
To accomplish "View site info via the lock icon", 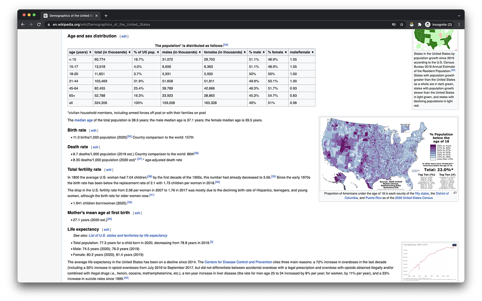I will 48,24.
